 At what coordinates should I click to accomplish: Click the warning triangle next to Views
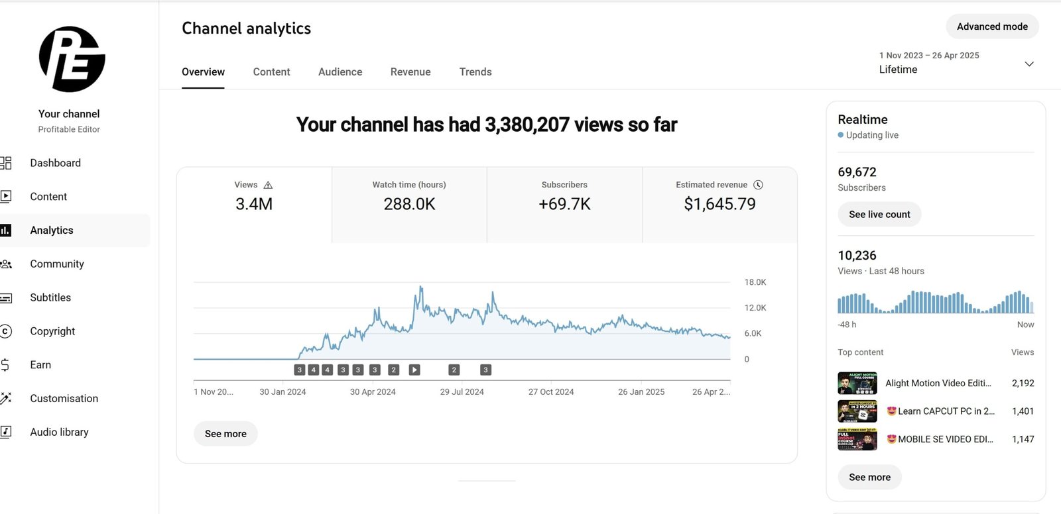268,185
